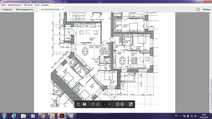Click the save file icon in floating toolbar
Image resolution: width=212 pixels, height=119 pixels.
point(79,104)
